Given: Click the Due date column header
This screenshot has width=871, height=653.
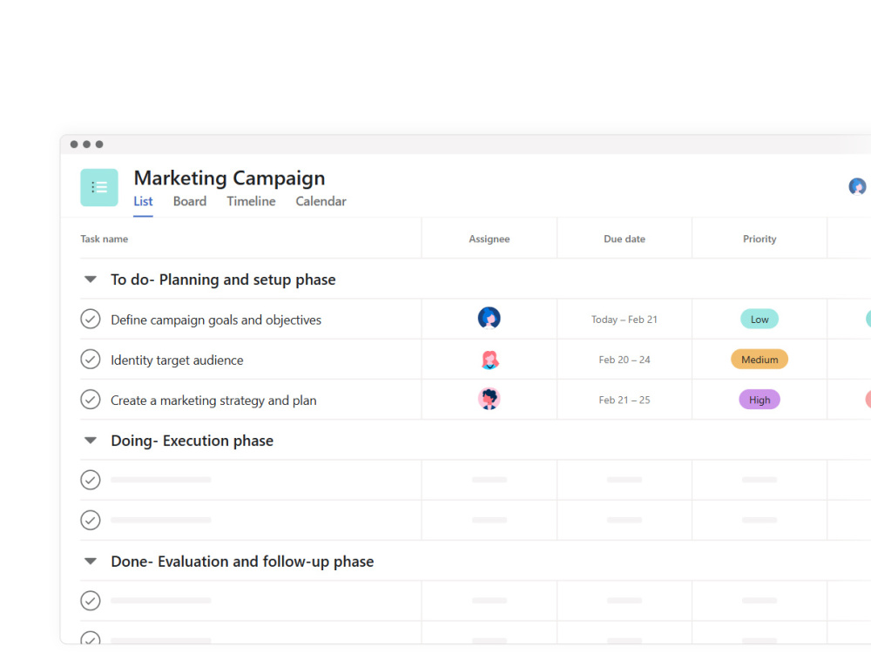Looking at the screenshot, I should [625, 239].
